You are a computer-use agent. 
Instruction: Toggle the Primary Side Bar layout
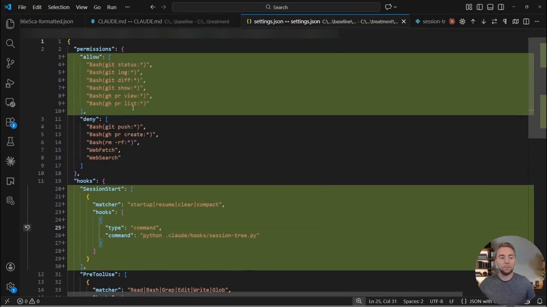(479, 7)
